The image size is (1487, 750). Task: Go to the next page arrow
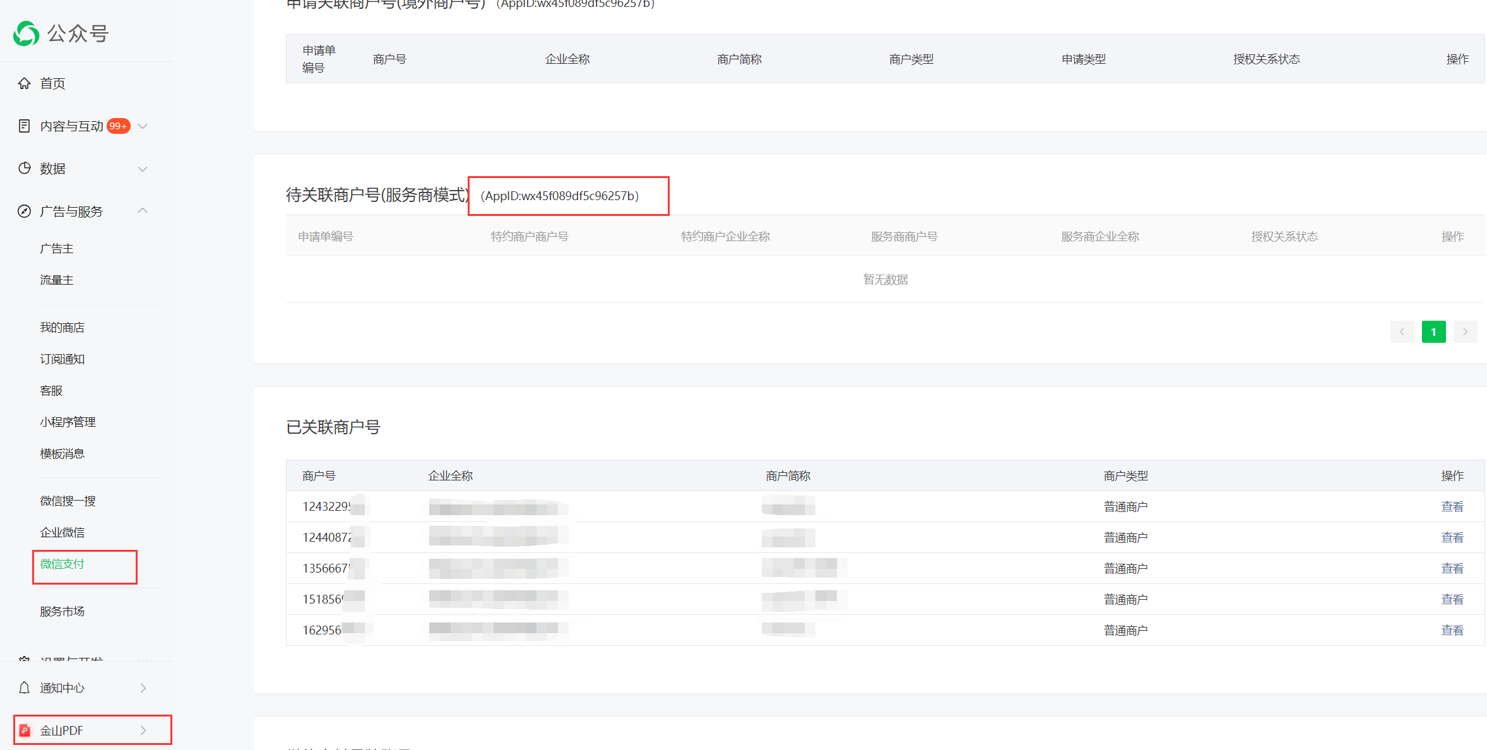(1465, 332)
